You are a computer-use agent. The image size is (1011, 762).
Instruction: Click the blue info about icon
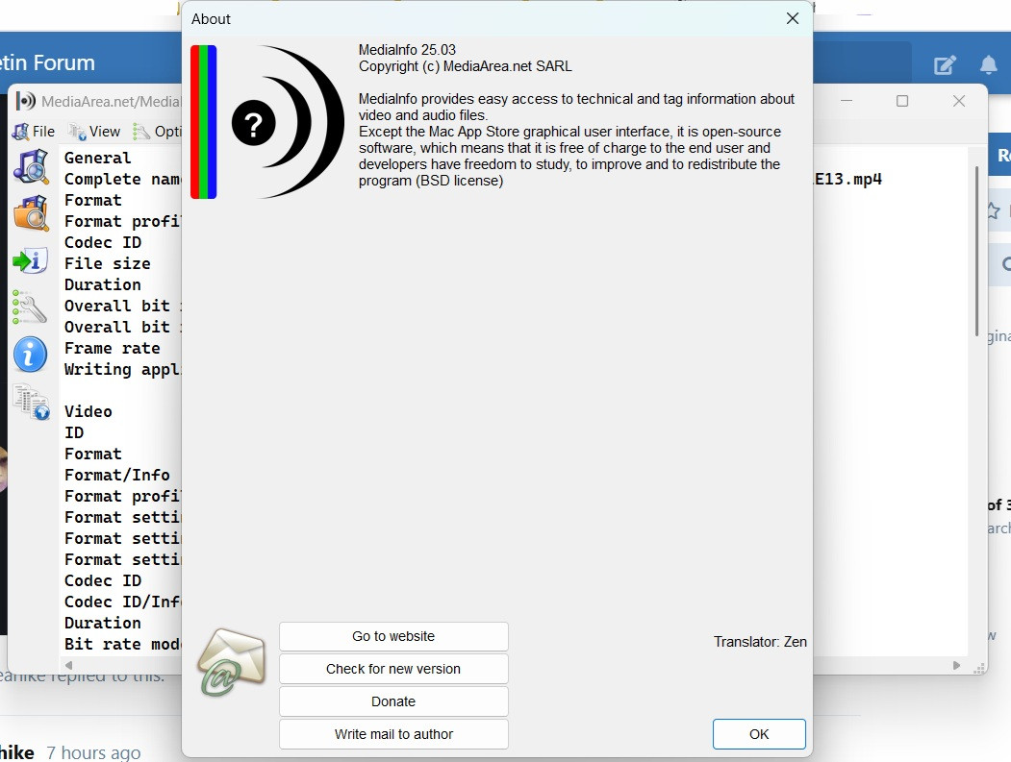click(x=31, y=355)
